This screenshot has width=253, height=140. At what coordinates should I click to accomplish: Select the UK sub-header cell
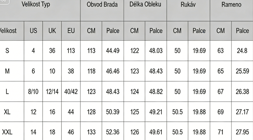coord(52,31)
